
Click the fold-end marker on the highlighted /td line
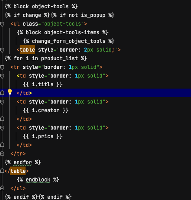click(x=2, y=93)
